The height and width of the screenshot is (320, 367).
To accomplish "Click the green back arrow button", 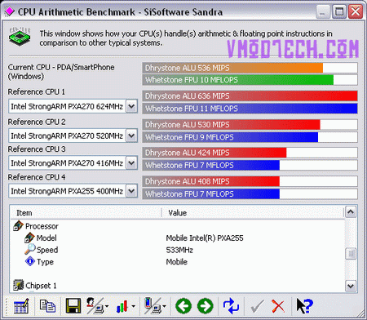I will tap(183, 306).
